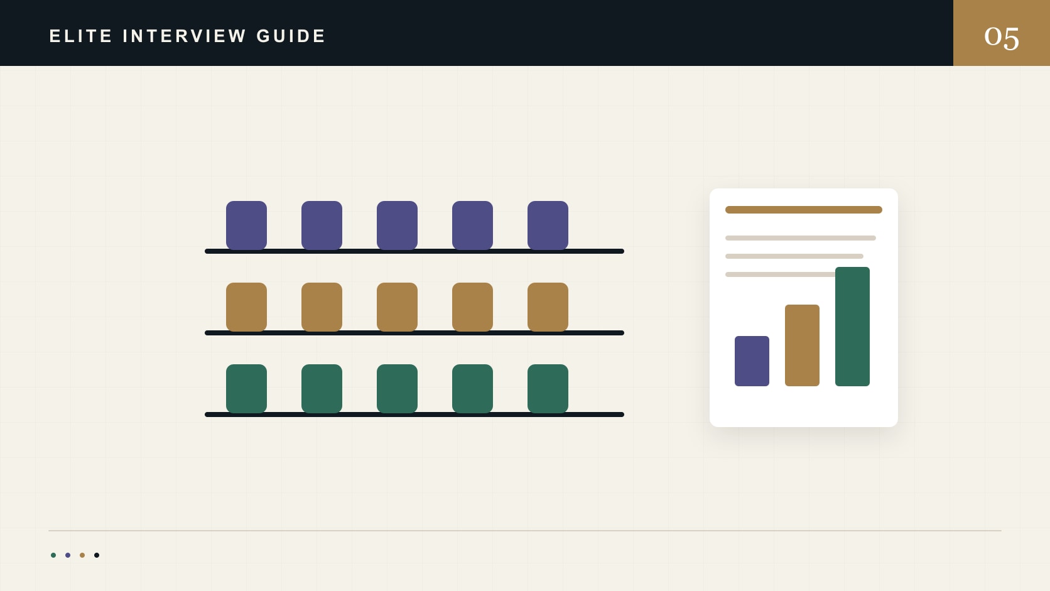
Task: Click the gold bar in the chart
Action: [802, 345]
